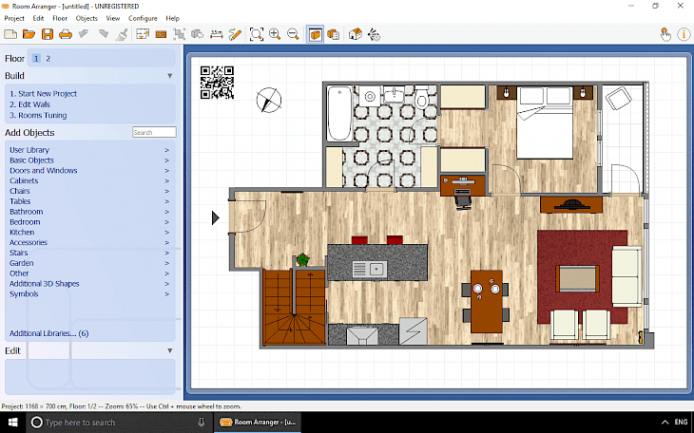Select the double bed in the bedroom
694x433 pixels.
[546, 122]
